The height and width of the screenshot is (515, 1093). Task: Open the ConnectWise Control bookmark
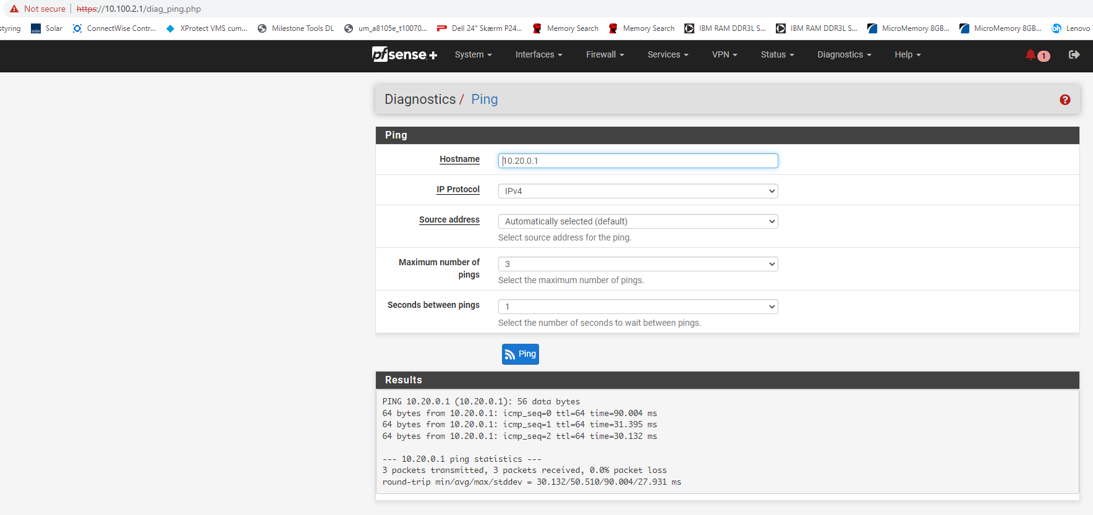pyautogui.click(x=114, y=28)
